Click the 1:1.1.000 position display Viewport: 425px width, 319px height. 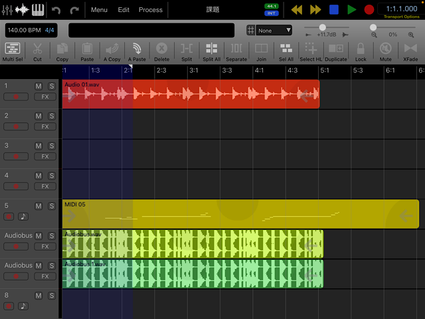point(401,9)
